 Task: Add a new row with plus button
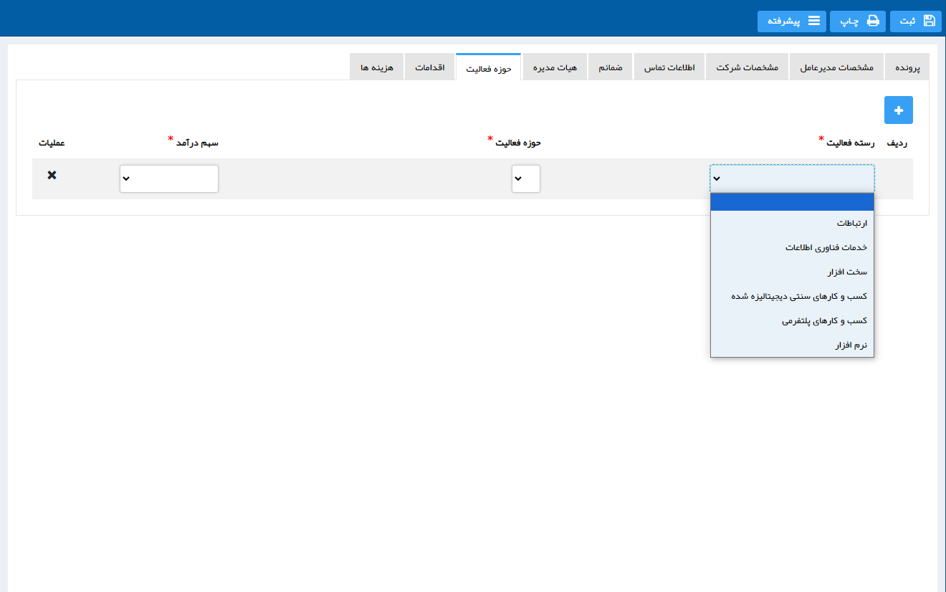pyautogui.click(x=899, y=110)
